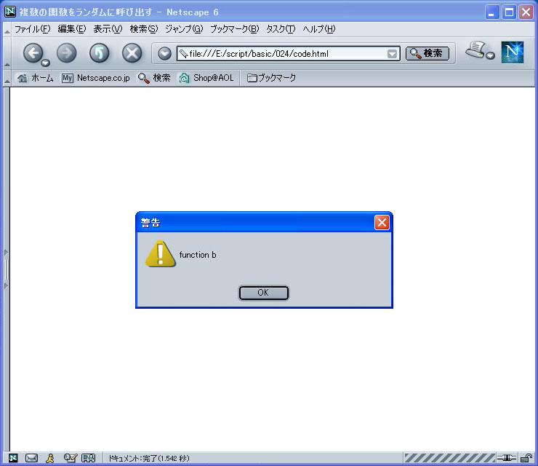Click the ホーム home link in personal toolbar
538x466 pixels.
click(x=36, y=78)
